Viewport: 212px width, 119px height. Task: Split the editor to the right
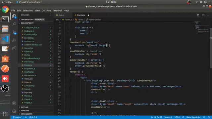click(203, 15)
